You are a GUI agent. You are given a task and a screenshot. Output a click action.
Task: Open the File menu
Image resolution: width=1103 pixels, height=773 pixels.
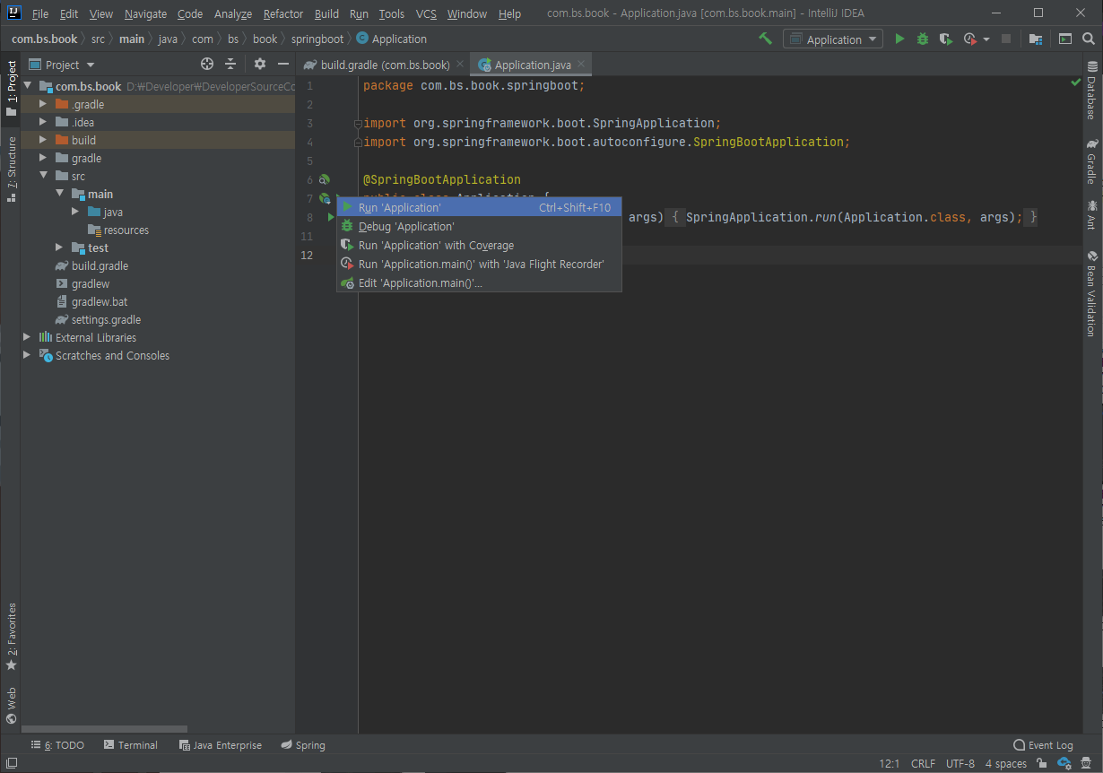[x=40, y=13]
